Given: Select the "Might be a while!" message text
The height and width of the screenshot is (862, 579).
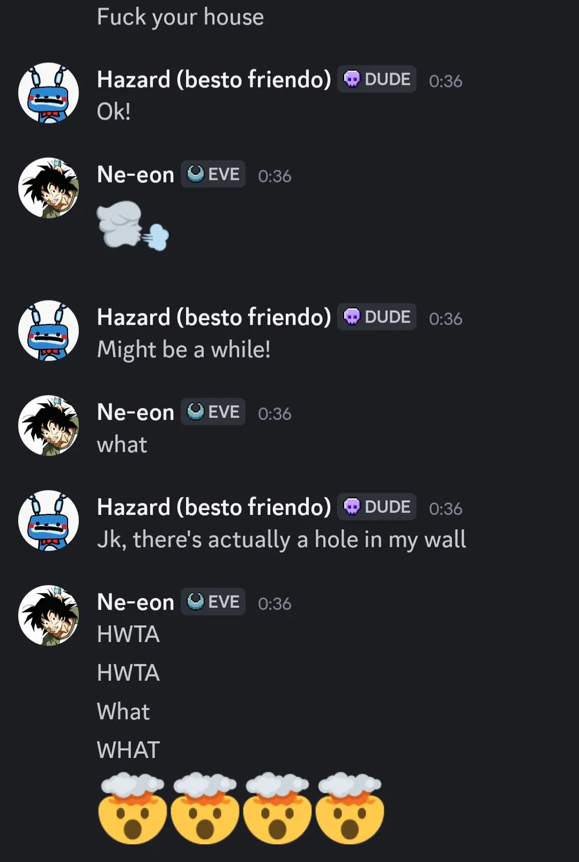Looking at the screenshot, I should (183, 350).
